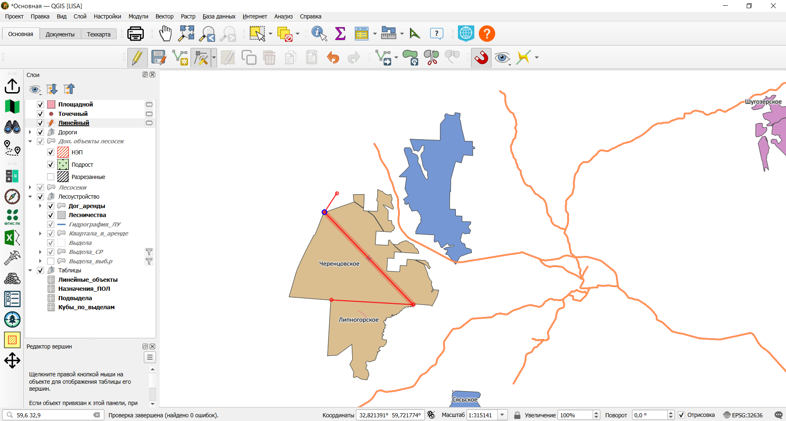Image resolution: width=786 pixels, height=421 pixels.
Task: Open the Модули menu
Action: pos(138,16)
